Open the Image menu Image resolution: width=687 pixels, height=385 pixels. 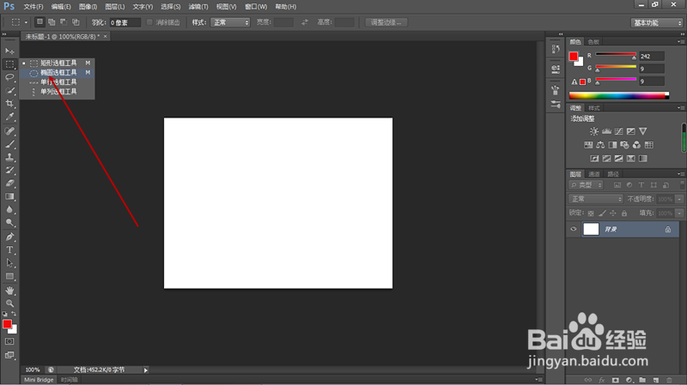[88, 7]
